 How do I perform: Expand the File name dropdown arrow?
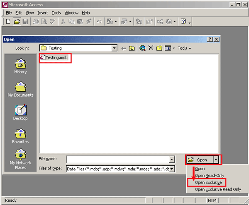coord(171,159)
